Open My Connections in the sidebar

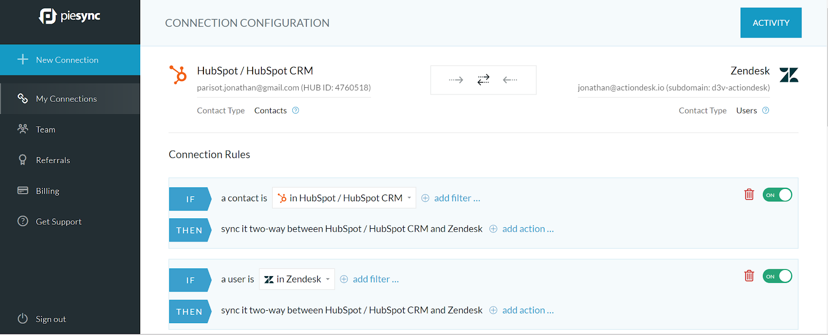coord(70,99)
